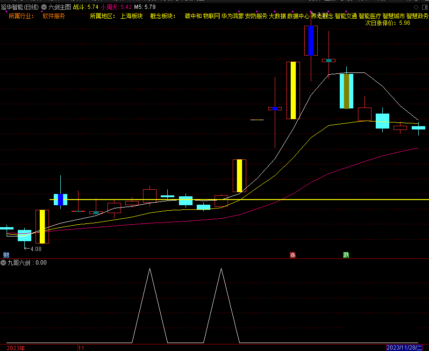Image resolution: width=429 pixels, height=351 pixels.
Task: Select the 智慧城市 concept tag
Action: click(393, 16)
